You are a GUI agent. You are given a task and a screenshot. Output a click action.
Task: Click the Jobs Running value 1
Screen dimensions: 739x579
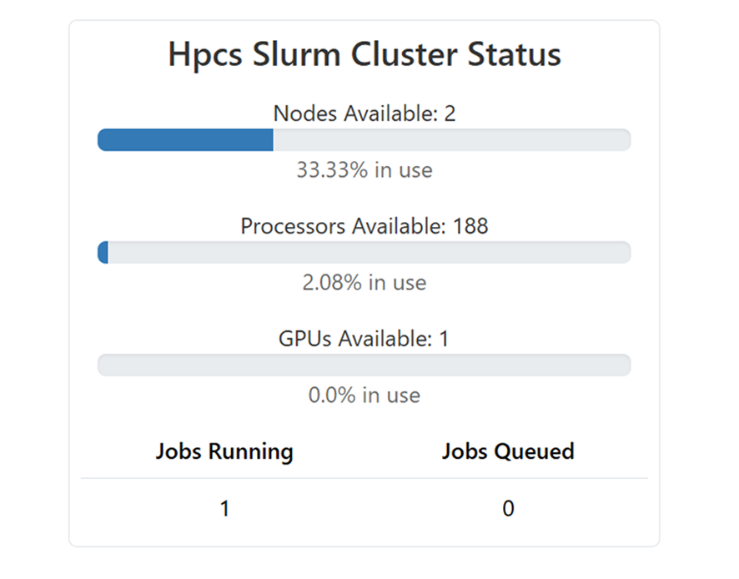coord(225,509)
